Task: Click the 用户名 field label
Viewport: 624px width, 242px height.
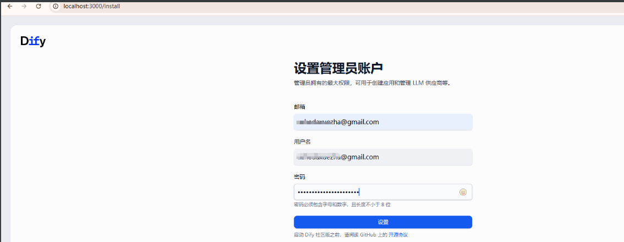Action: pyautogui.click(x=302, y=142)
